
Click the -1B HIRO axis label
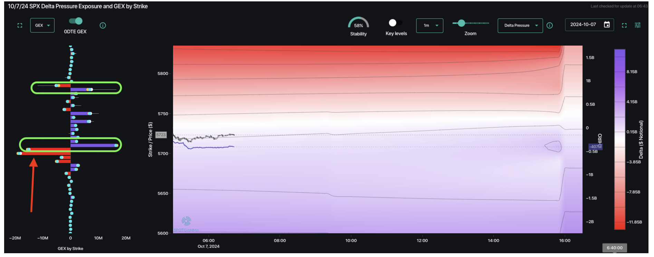click(x=589, y=175)
